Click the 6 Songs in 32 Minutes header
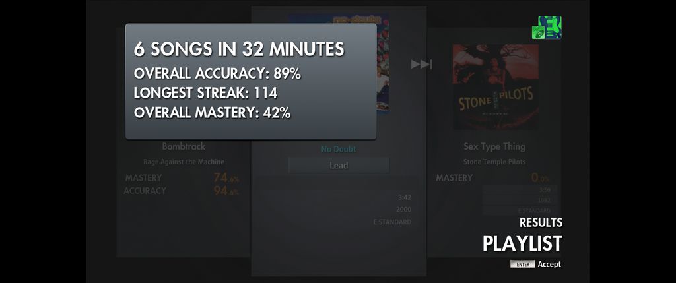The height and width of the screenshot is (283, 676). 239,49
